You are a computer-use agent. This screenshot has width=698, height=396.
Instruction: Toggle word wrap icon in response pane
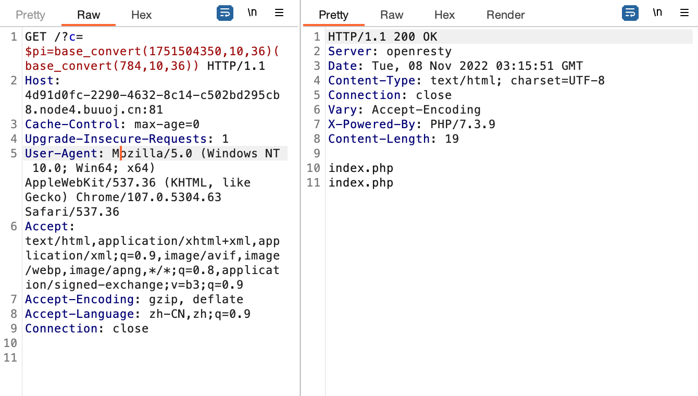(630, 13)
